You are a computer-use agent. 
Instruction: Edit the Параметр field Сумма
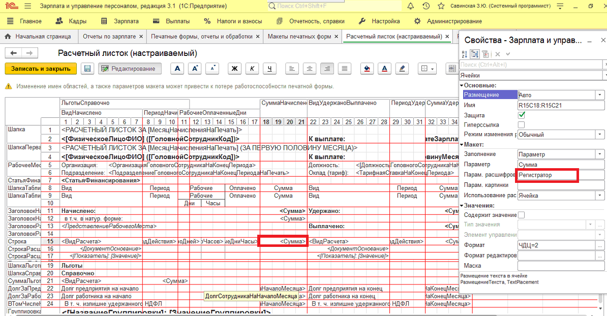561,165
